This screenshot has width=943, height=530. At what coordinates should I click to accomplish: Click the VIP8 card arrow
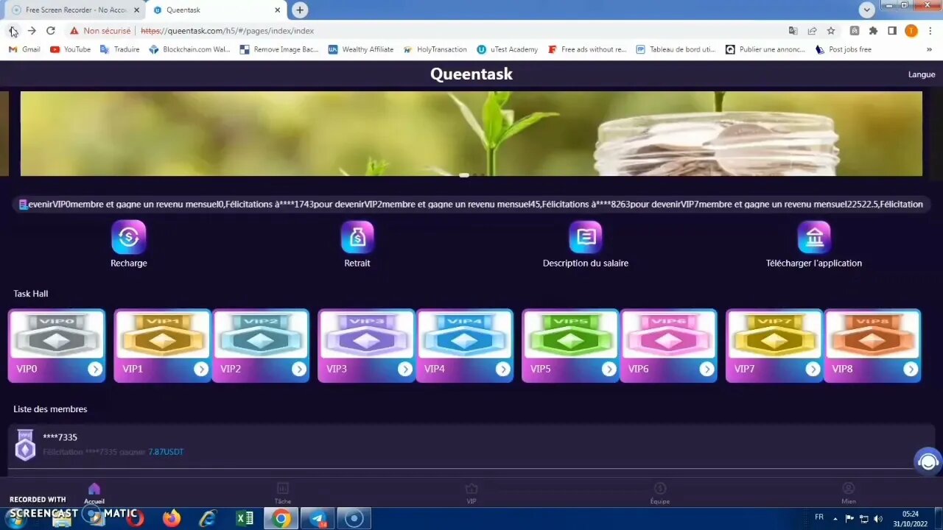click(x=911, y=369)
